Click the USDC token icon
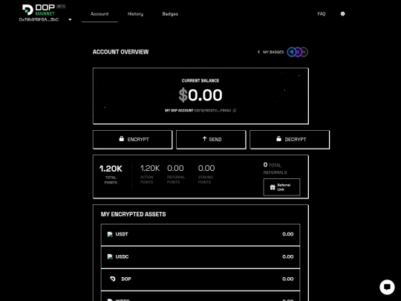401x301 pixels. [110, 256]
